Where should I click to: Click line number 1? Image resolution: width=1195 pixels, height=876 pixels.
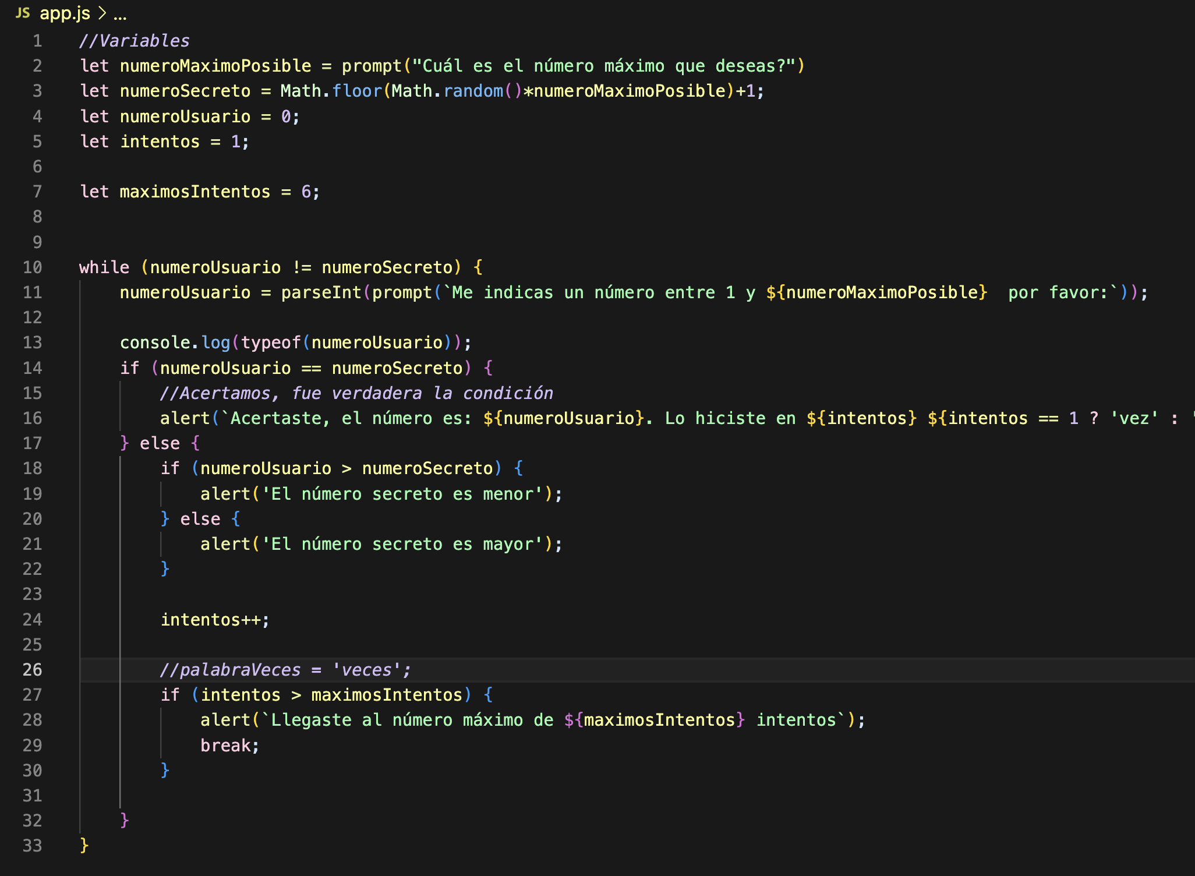pyautogui.click(x=37, y=41)
